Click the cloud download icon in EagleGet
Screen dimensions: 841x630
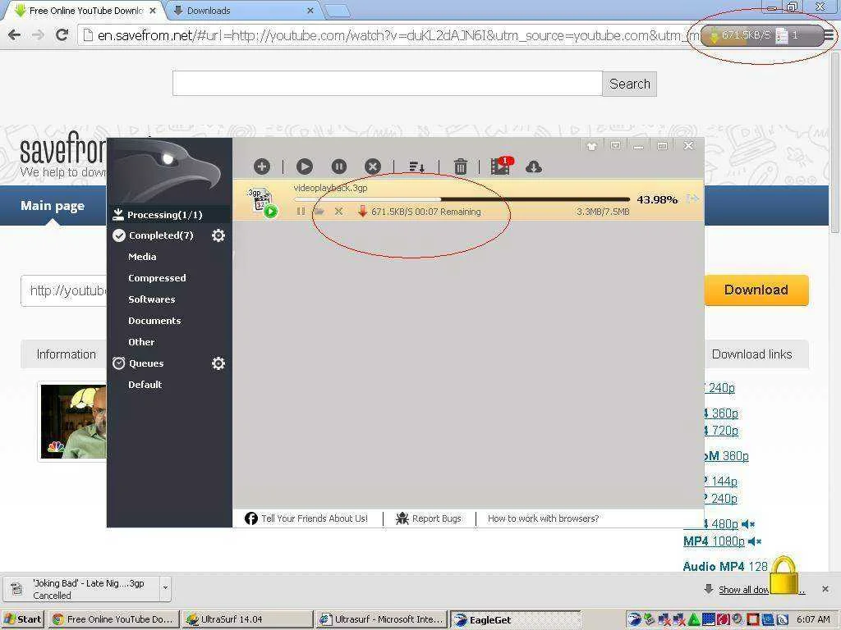[x=534, y=167]
